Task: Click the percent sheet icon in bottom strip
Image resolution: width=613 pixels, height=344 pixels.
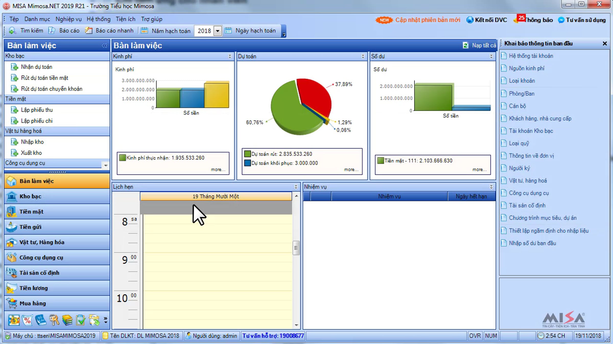Action: pos(27,320)
